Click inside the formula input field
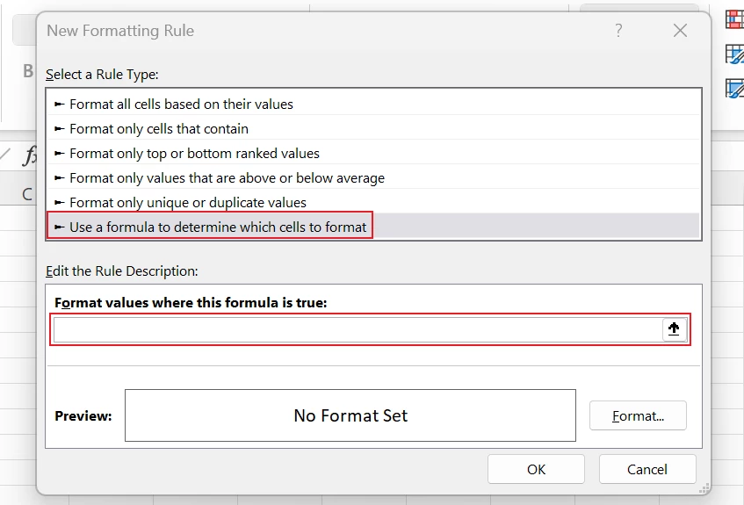Screen dimensions: 744x505 click(x=356, y=329)
